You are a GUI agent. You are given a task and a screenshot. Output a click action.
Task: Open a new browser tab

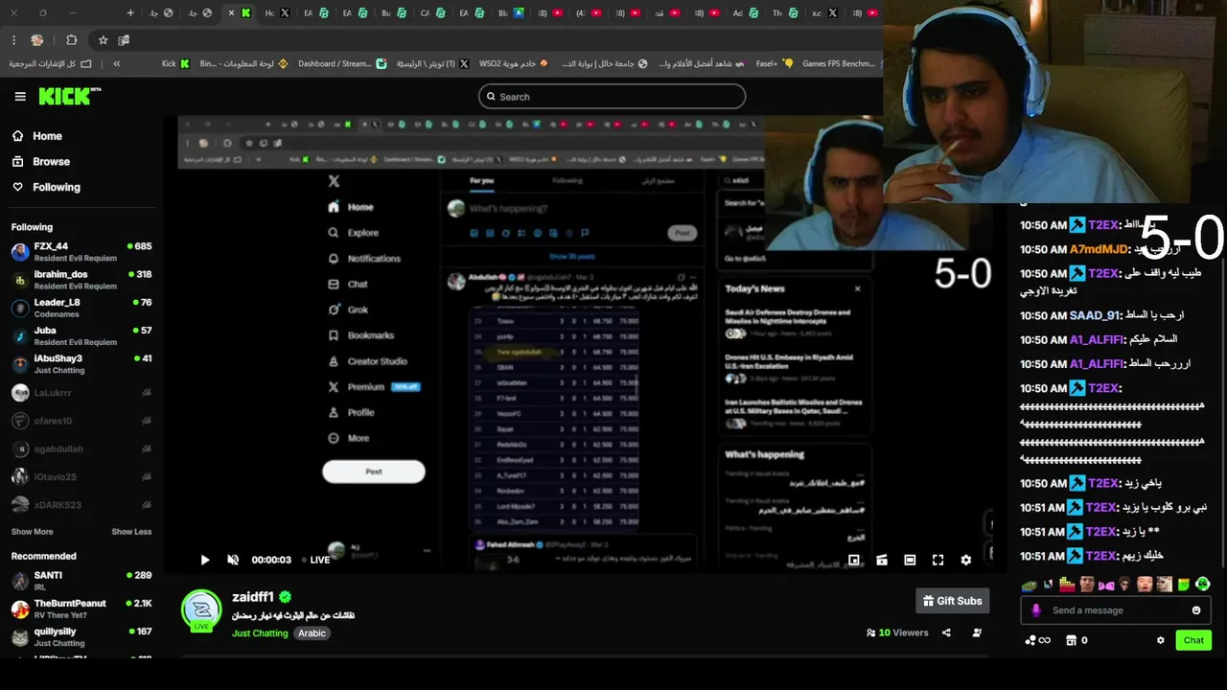click(130, 13)
